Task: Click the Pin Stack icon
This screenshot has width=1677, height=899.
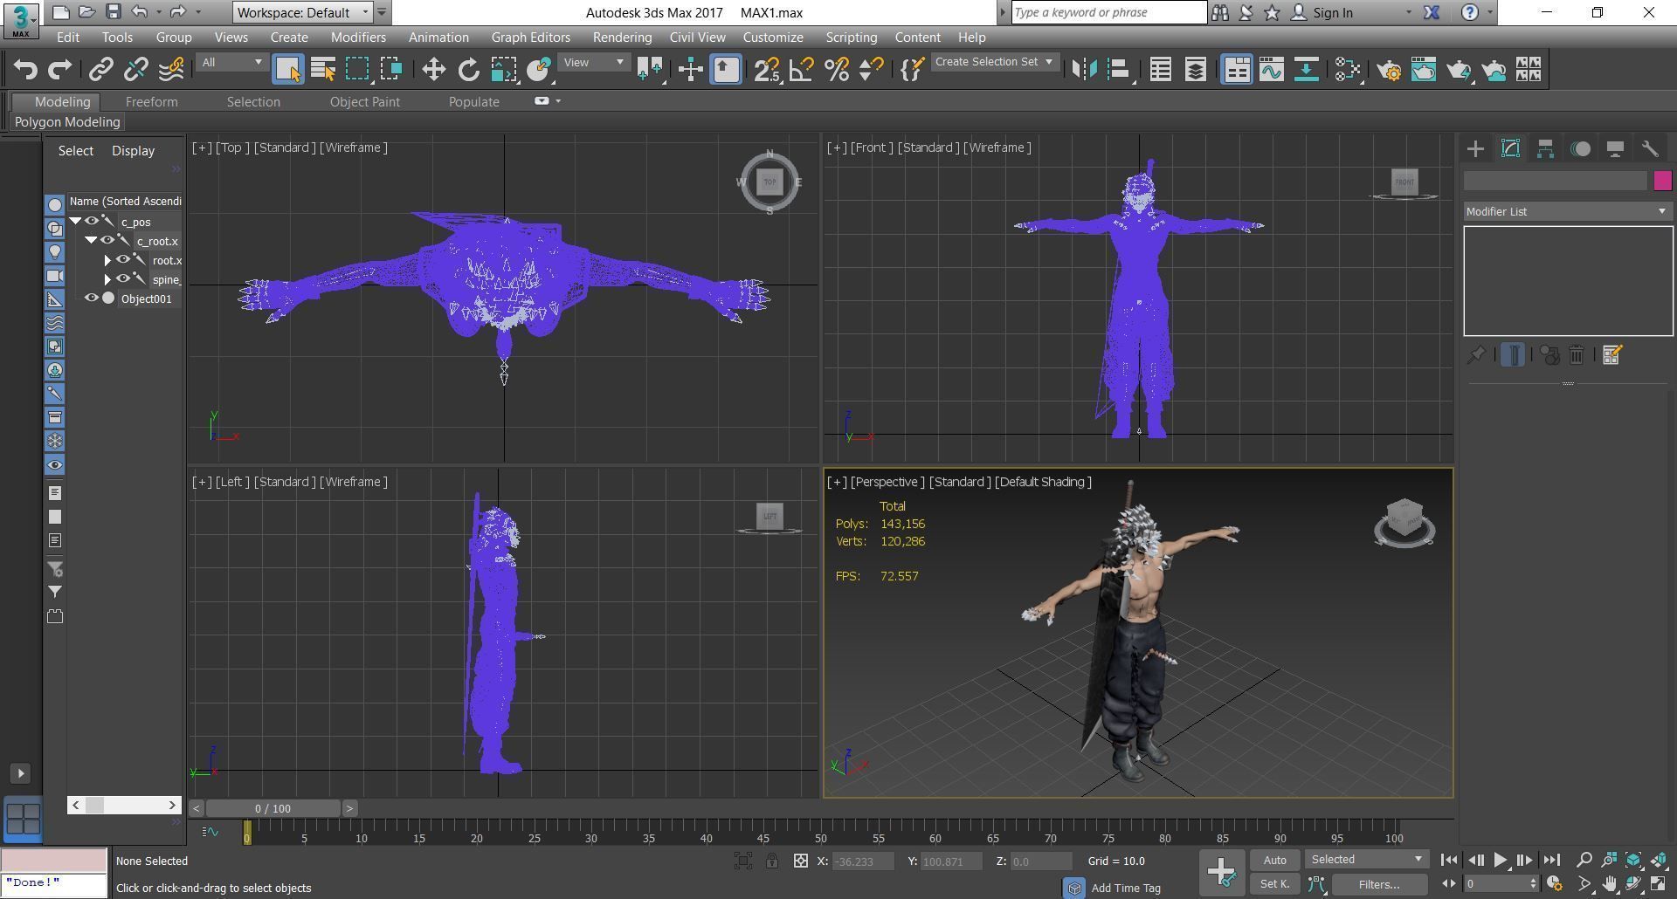Action: tap(1476, 354)
